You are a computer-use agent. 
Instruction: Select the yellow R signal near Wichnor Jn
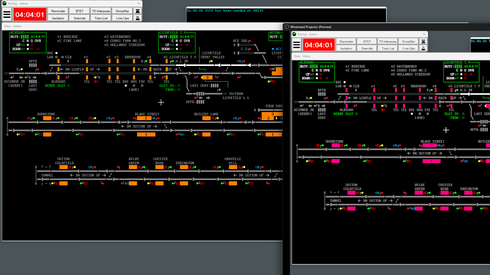point(21,69)
